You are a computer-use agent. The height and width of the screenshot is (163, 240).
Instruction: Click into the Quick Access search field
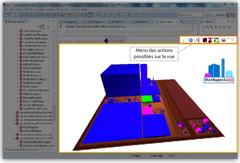[190, 15]
